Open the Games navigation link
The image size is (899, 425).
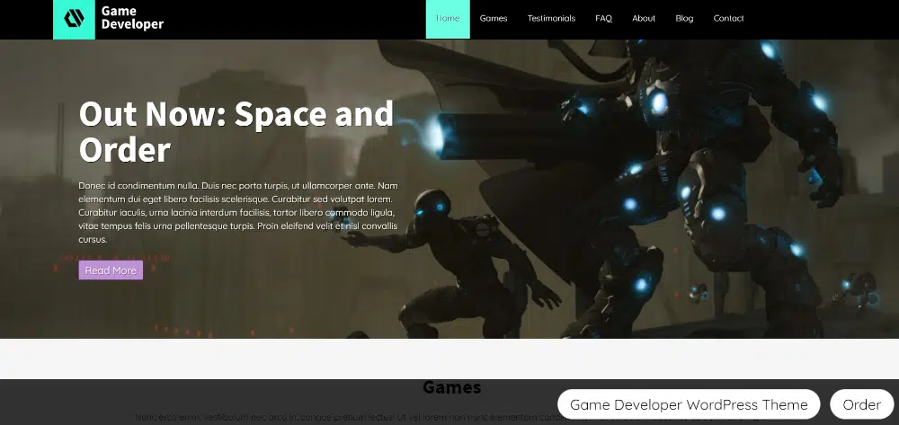(x=494, y=19)
